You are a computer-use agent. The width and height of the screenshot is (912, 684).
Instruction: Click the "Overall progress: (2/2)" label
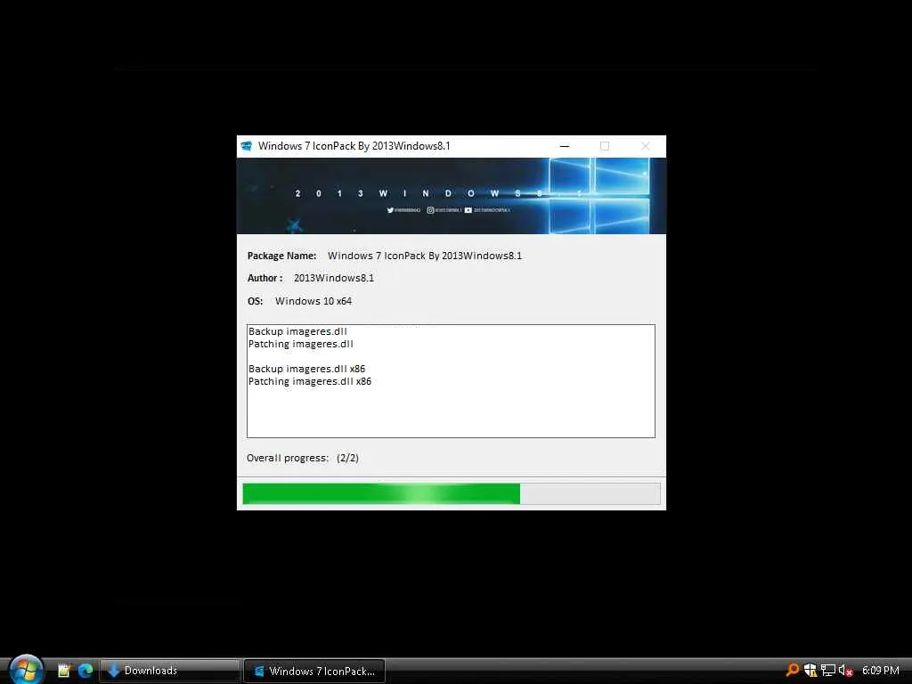click(303, 459)
